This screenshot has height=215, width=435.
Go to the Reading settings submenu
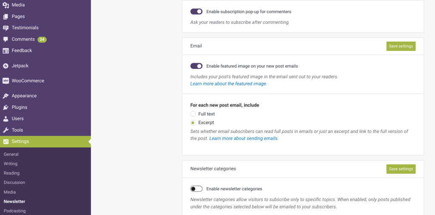click(x=11, y=173)
